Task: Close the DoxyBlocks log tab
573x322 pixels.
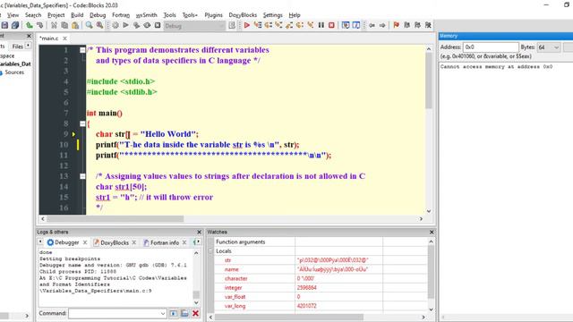Action: (x=134, y=242)
